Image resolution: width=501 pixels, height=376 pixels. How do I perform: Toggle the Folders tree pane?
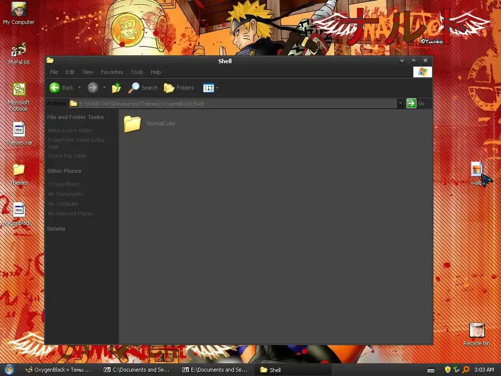coord(179,88)
